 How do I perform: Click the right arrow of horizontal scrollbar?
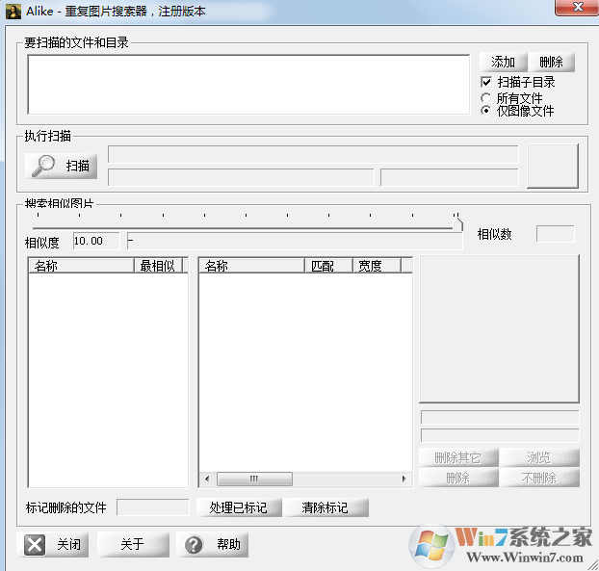tap(404, 479)
